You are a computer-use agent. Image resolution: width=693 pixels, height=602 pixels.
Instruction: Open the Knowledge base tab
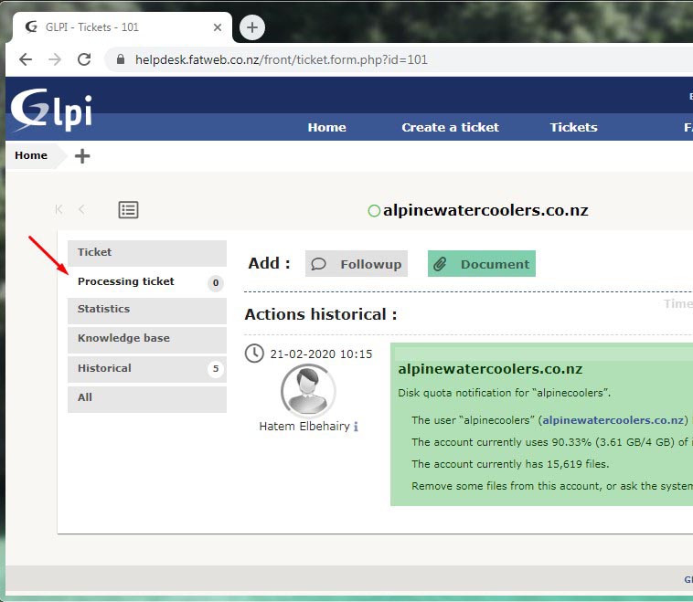pos(146,339)
